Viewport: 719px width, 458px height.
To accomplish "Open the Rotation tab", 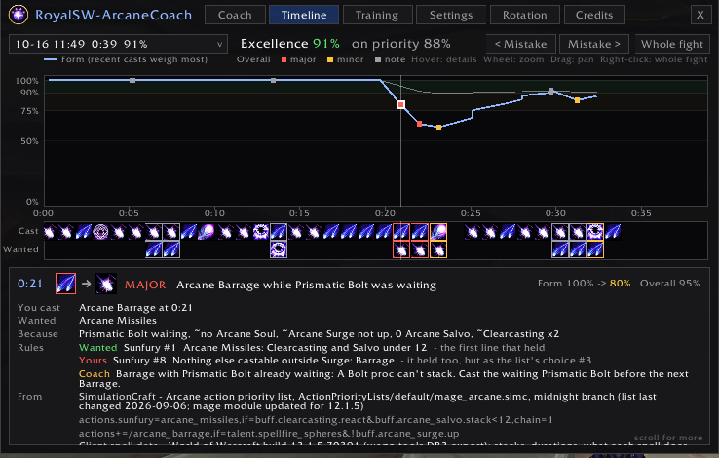I will click(525, 15).
